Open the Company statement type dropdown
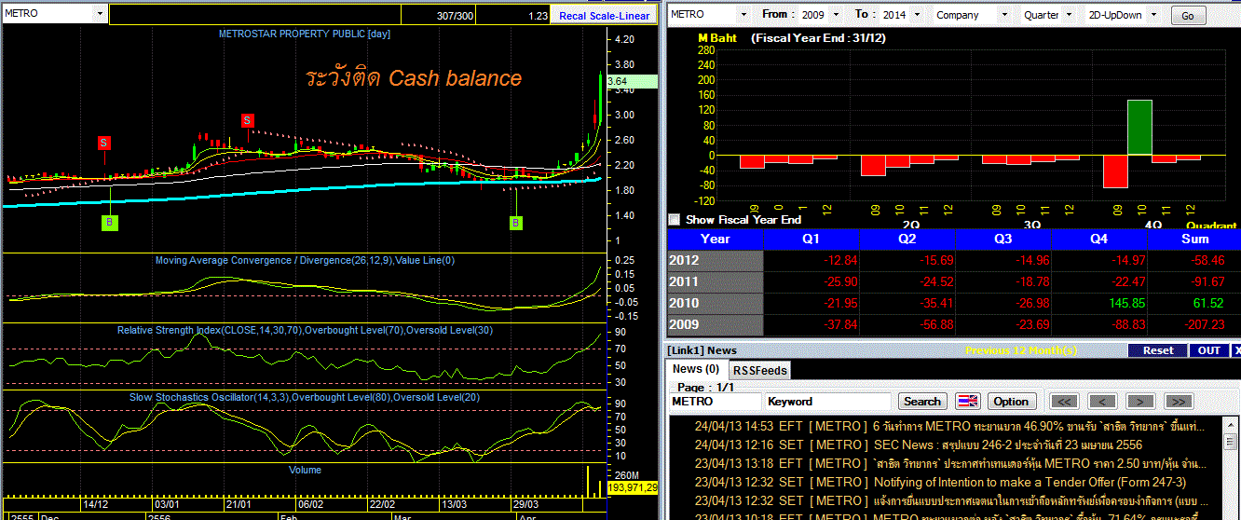The width and height of the screenshot is (1241, 520). tap(1004, 15)
